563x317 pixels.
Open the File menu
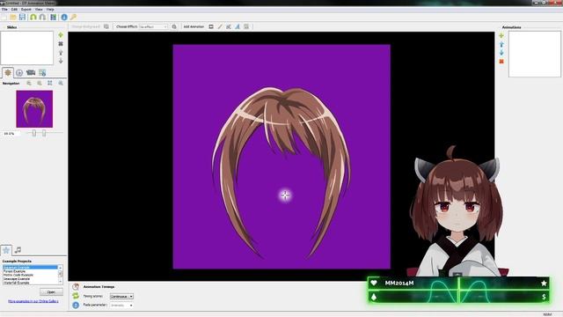coord(4,9)
